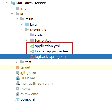Select the java folder name

tap(33, 25)
